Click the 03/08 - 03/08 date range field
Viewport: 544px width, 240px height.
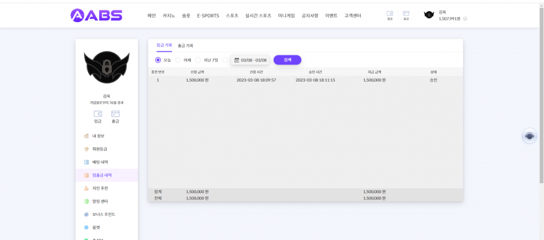pos(250,60)
